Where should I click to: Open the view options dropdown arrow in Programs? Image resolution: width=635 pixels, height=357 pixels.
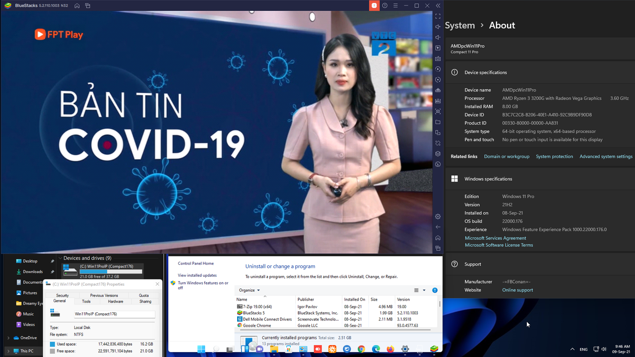(424, 291)
